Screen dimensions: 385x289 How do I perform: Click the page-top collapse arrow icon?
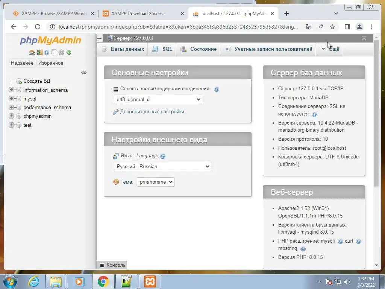pos(364,38)
